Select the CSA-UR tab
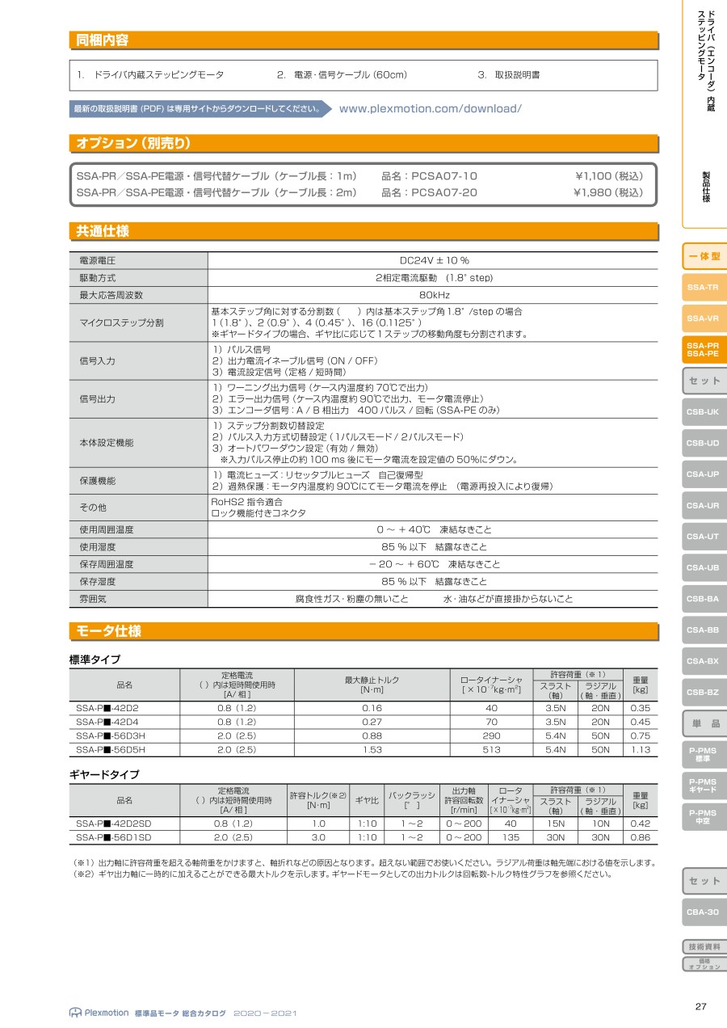 coord(703,505)
